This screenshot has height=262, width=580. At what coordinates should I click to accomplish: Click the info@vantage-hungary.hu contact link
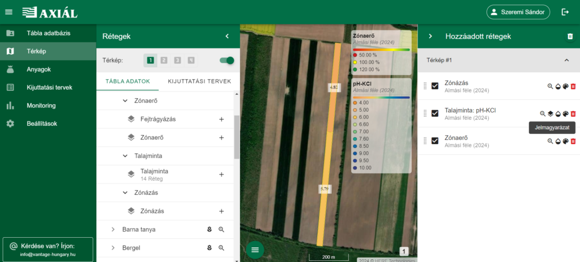pos(48,255)
